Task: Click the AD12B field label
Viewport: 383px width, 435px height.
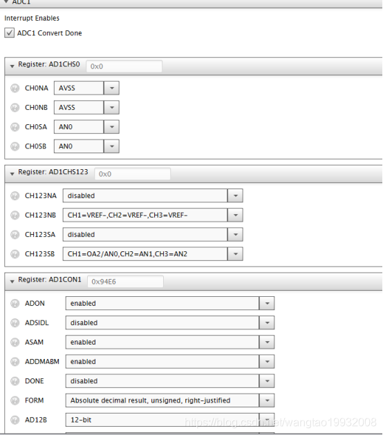Action: pyautogui.click(x=36, y=420)
